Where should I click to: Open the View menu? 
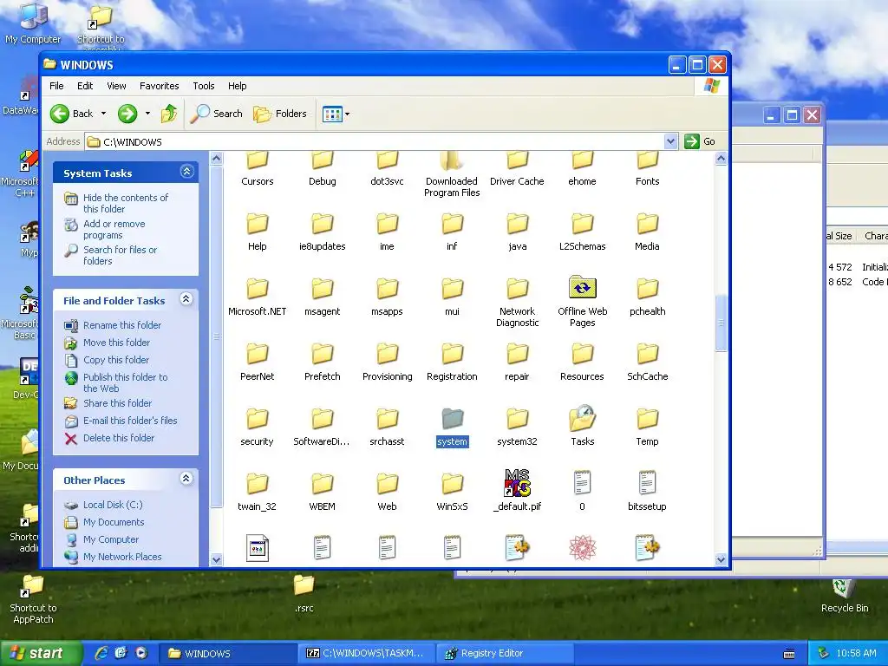click(x=116, y=86)
